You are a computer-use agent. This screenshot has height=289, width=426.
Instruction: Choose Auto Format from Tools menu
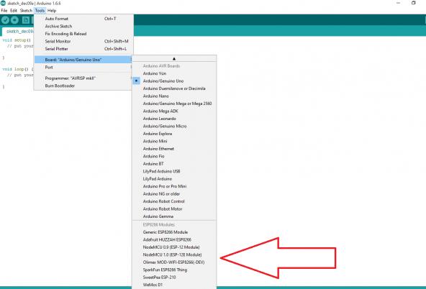point(83,19)
